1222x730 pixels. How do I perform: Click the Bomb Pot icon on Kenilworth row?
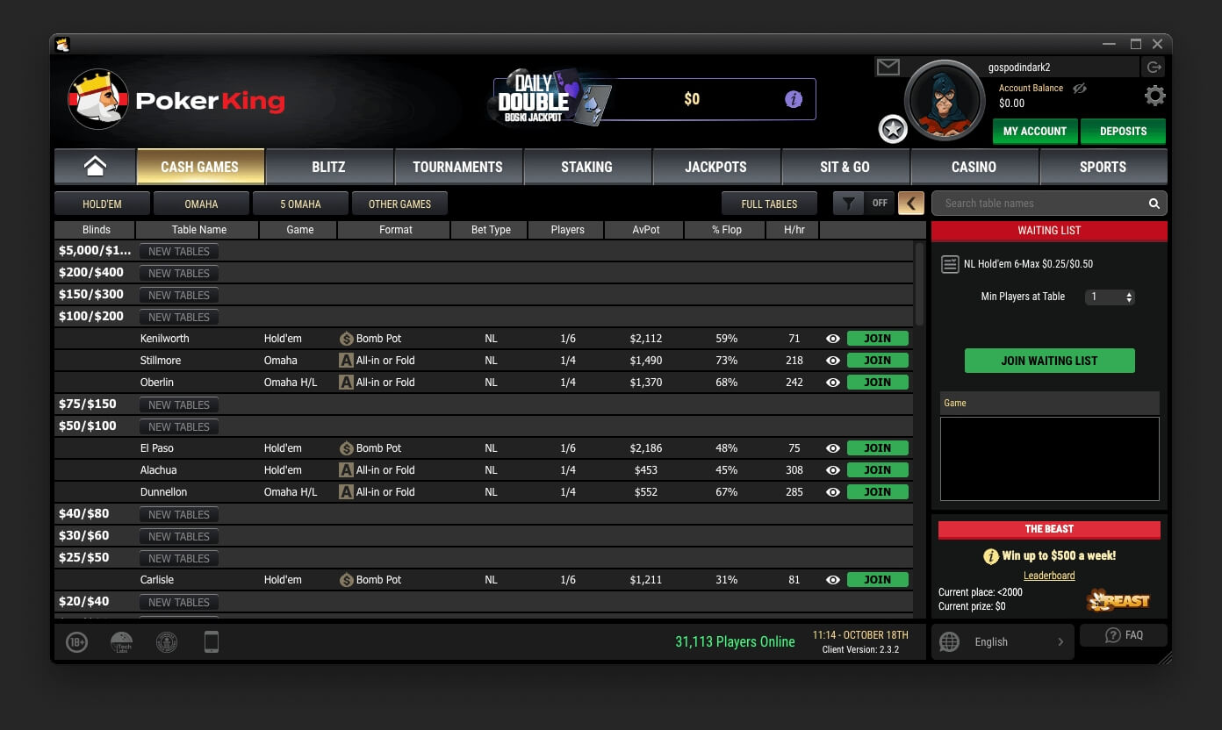347,339
